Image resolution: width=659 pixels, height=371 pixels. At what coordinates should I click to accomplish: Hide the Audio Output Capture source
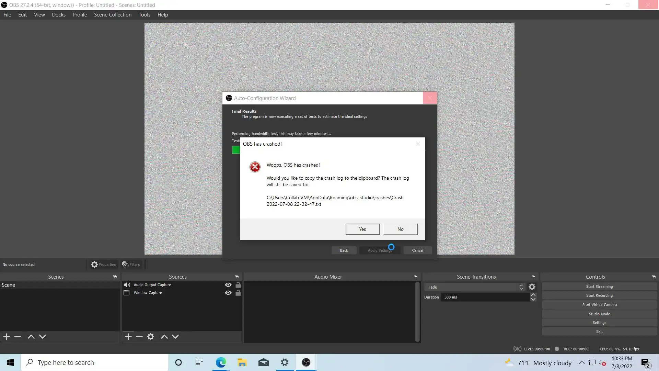tap(228, 285)
